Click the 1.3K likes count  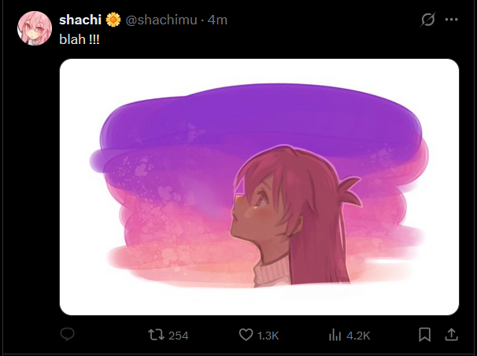[268, 336]
